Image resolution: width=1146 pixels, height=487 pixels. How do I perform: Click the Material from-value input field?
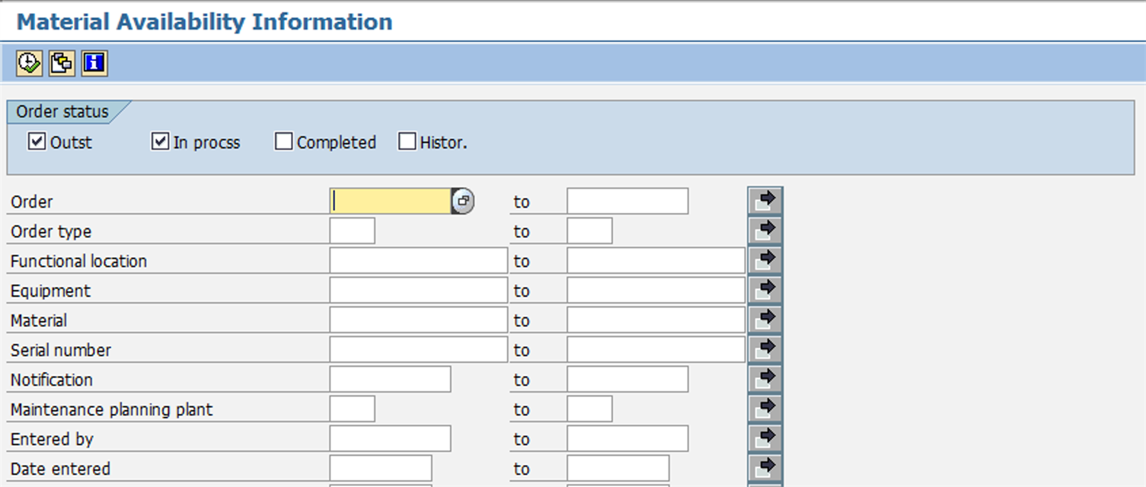click(x=418, y=320)
